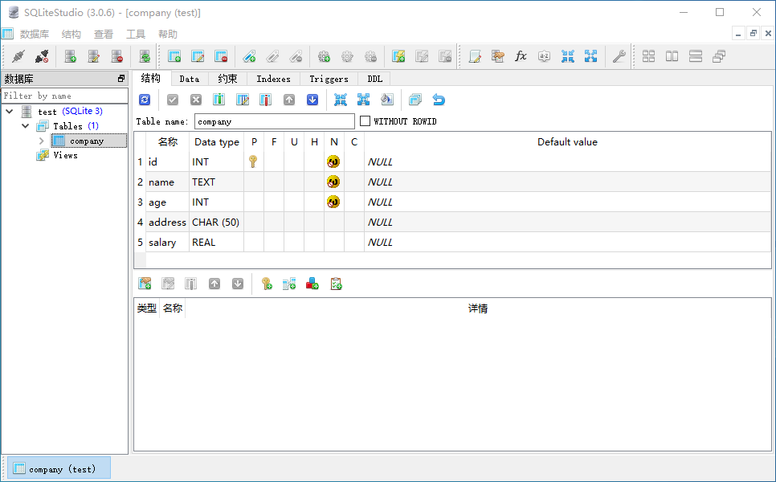Click the create index icon
This screenshot has width=776, height=482.
[249, 56]
